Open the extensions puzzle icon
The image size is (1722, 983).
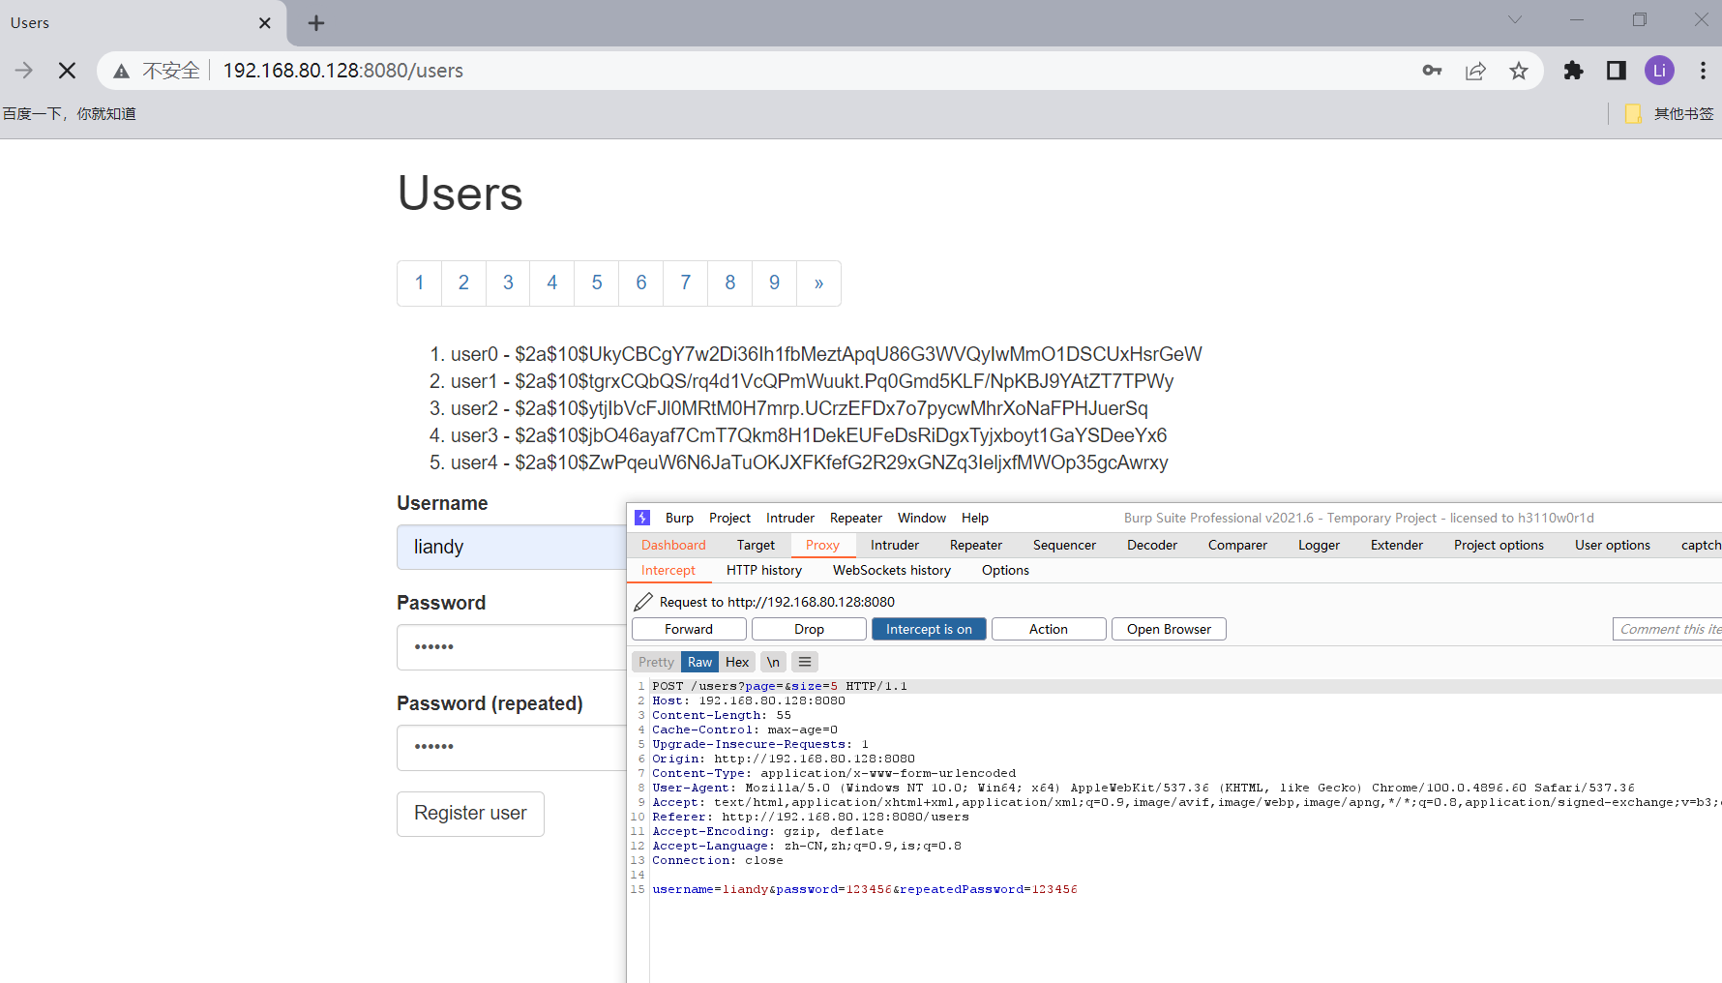click(1574, 70)
